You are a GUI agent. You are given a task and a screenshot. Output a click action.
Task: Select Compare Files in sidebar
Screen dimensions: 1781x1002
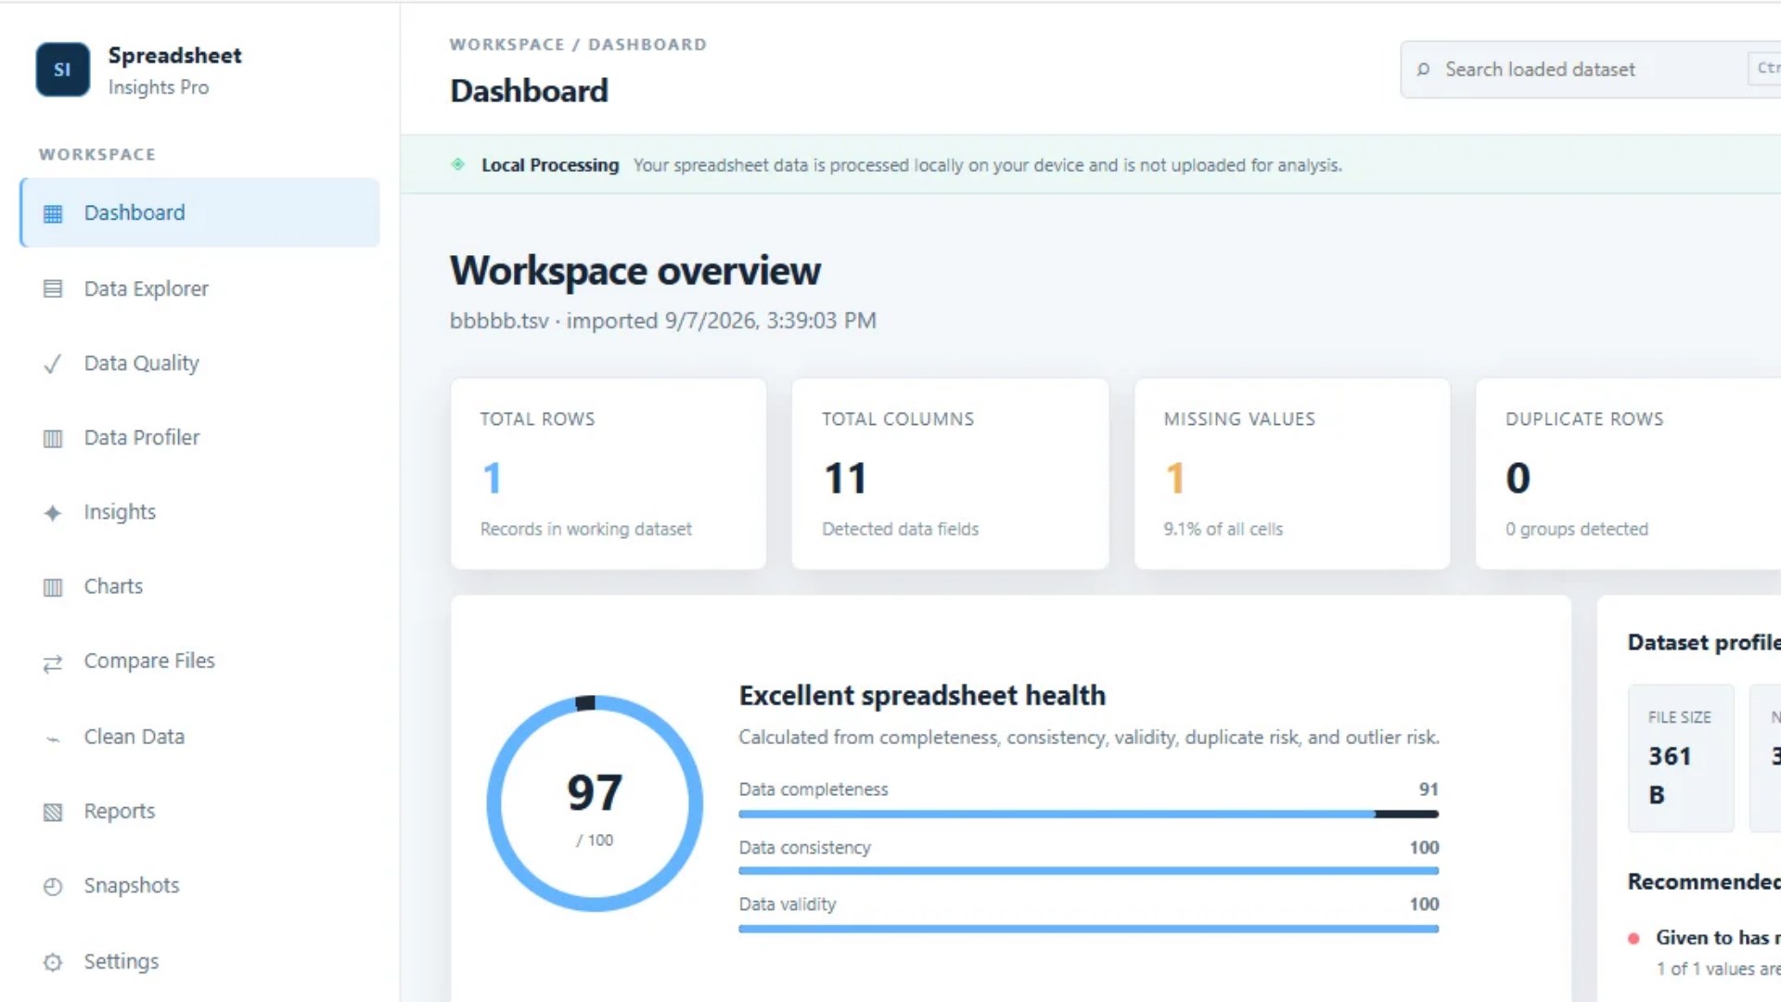pyautogui.click(x=199, y=661)
